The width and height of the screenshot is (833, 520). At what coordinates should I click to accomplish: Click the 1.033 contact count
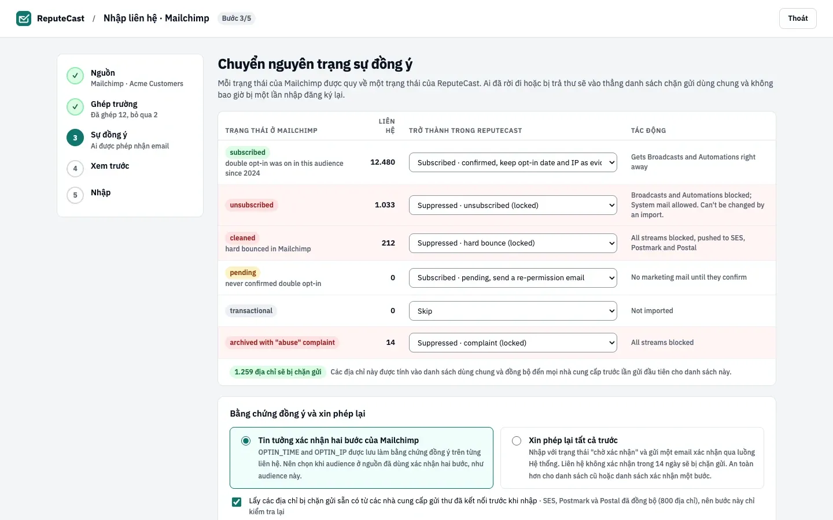385,205
